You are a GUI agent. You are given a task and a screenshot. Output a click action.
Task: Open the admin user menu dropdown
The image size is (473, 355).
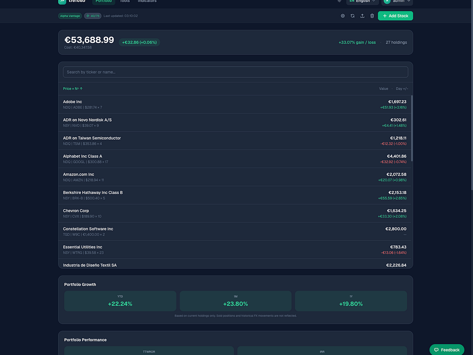[397, 2]
